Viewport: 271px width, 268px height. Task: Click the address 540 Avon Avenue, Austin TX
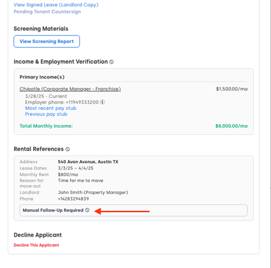(88, 162)
